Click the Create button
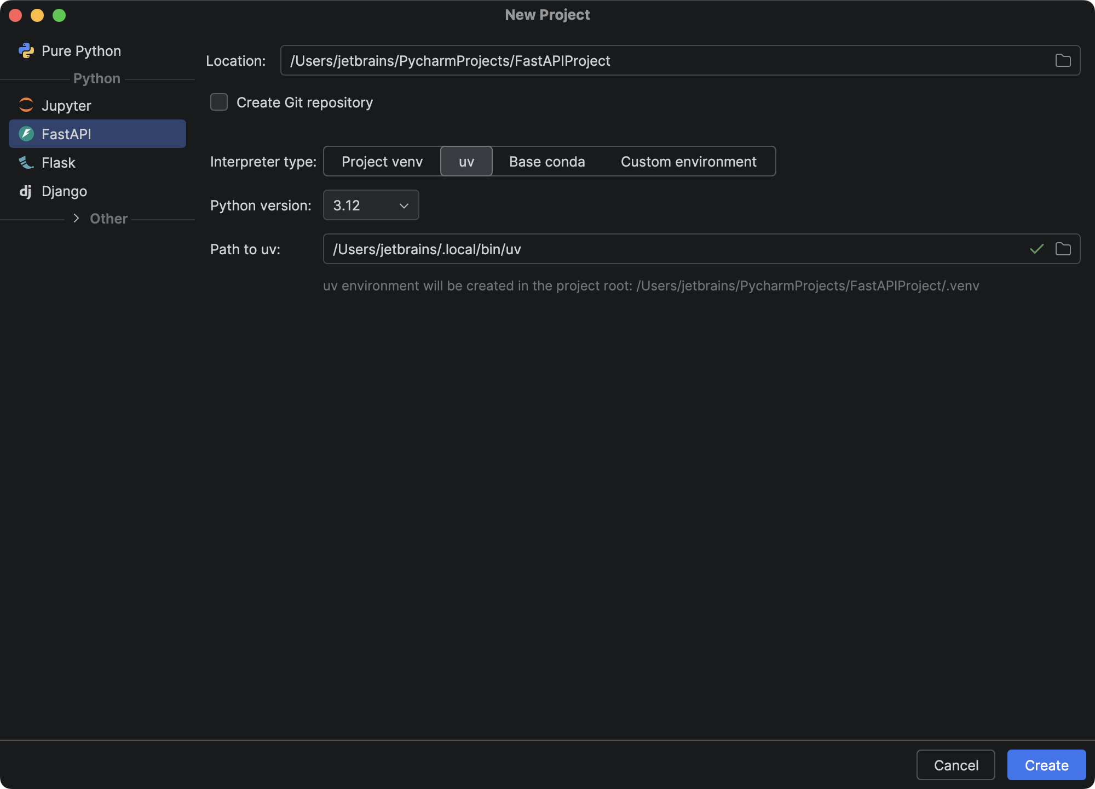This screenshot has width=1095, height=789. click(1046, 765)
